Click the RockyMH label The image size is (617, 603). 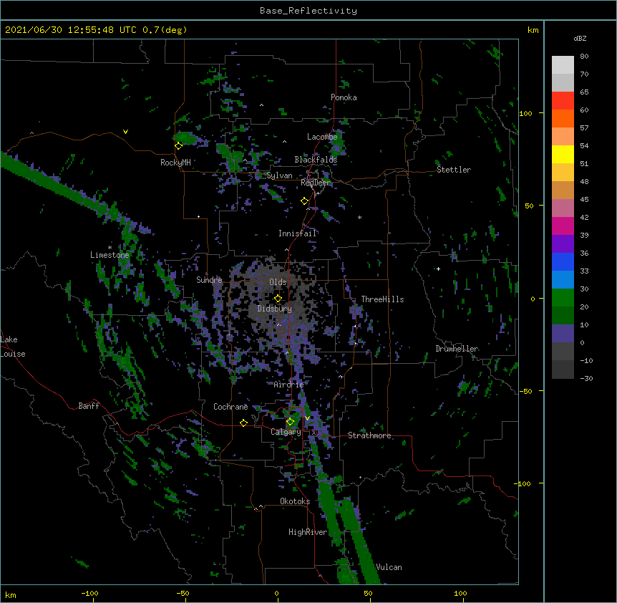pos(175,163)
